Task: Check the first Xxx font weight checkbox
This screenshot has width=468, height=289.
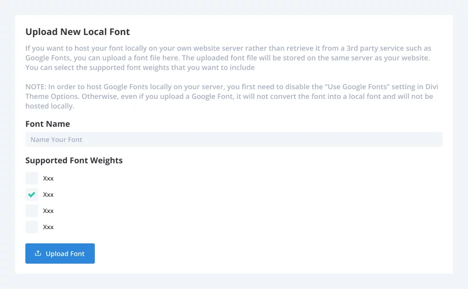Action: [31, 178]
